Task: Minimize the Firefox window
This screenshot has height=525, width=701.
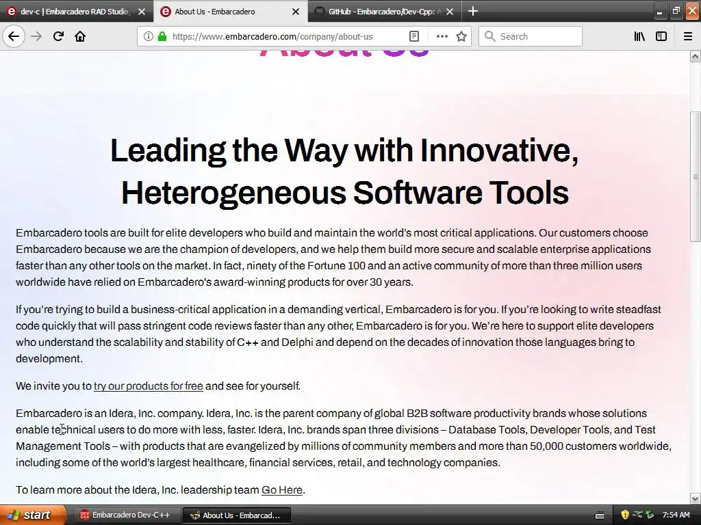Action: pyautogui.click(x=659, y=11)
